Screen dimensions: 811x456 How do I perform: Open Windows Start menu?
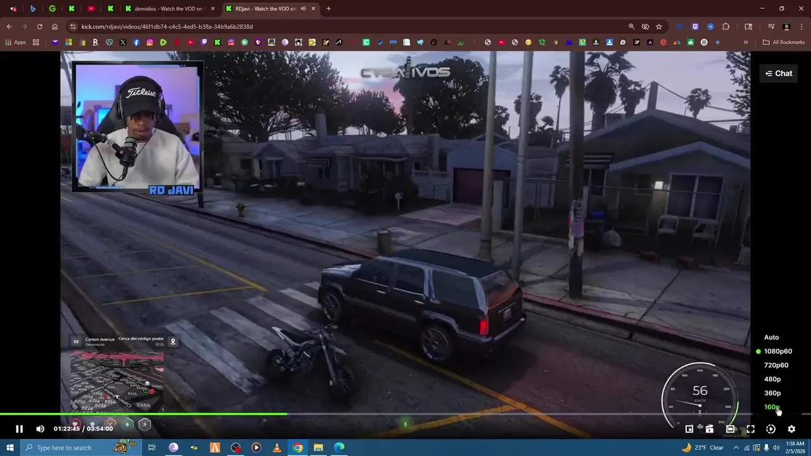point(10,448)
